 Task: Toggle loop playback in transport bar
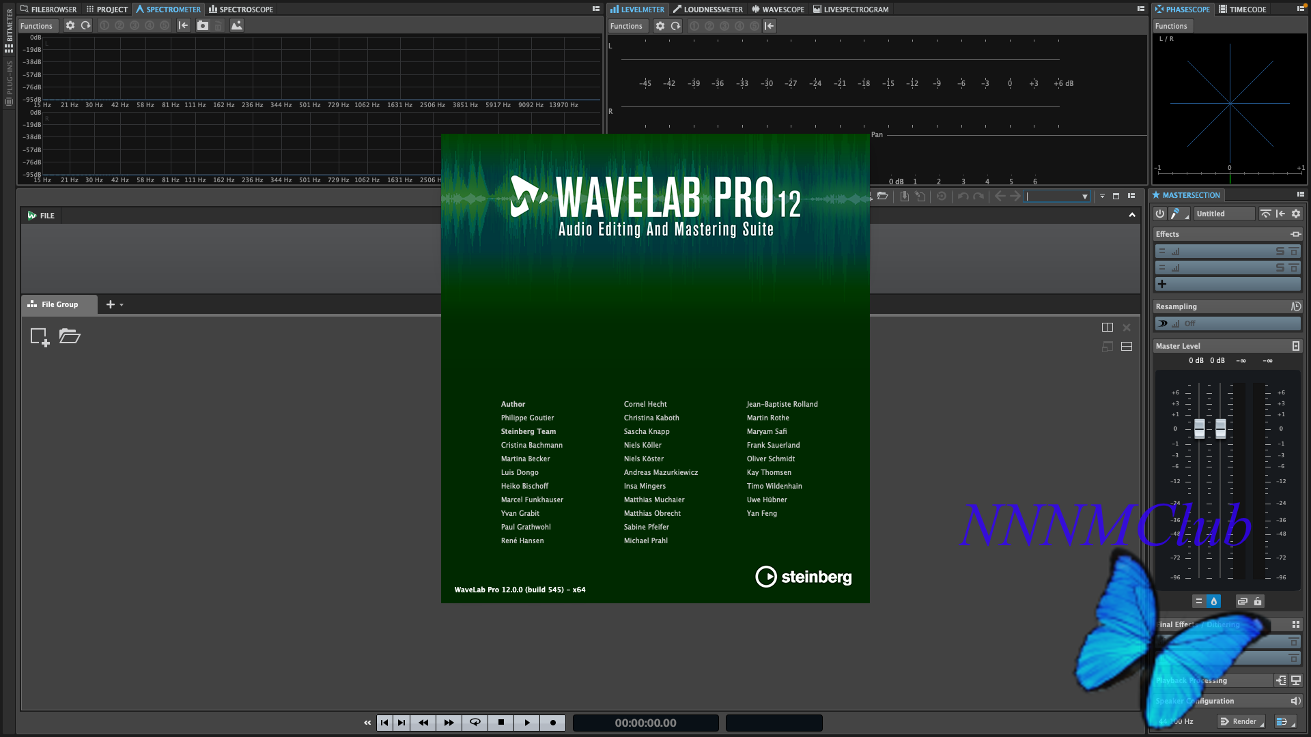click(475, 723)
